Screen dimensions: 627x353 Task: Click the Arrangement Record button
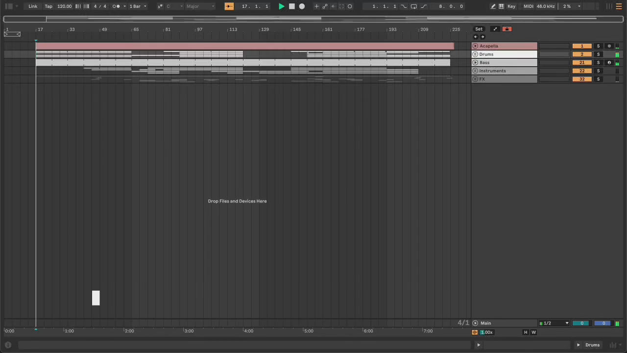point(302,6)
